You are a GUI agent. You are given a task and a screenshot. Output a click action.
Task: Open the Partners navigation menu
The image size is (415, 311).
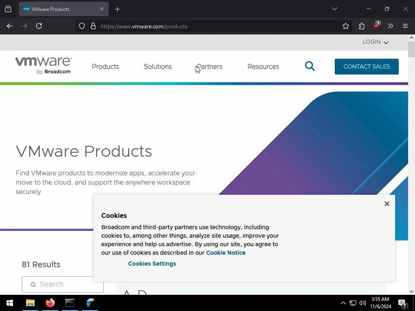pos(210,66)
